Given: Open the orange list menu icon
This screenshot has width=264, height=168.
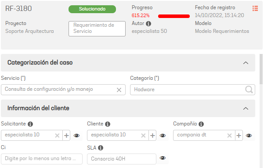Looking at the screenshot, I should tap(255, 8).
